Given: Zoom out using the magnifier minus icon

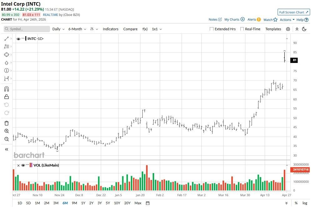Looking at the screenshot, I should (x=7, y=139).
